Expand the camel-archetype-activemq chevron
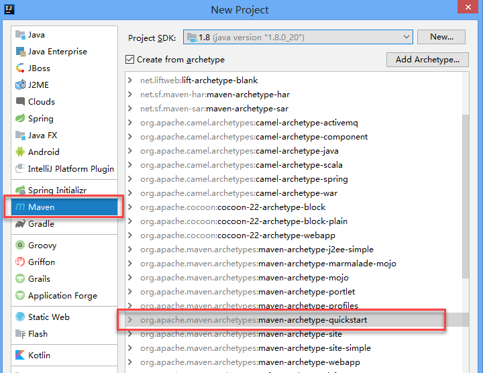The height and width of the screenshot is (373, 483). [x=130, y=123]
